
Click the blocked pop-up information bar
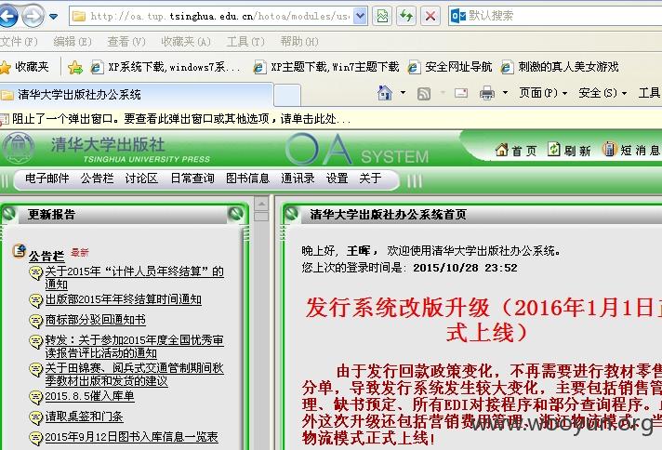[331, 119]
